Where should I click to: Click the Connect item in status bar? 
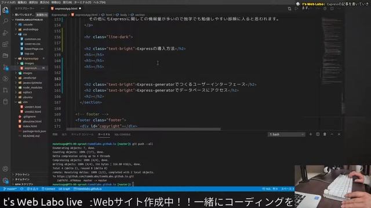pyautogui.click(x=48, y=189)
